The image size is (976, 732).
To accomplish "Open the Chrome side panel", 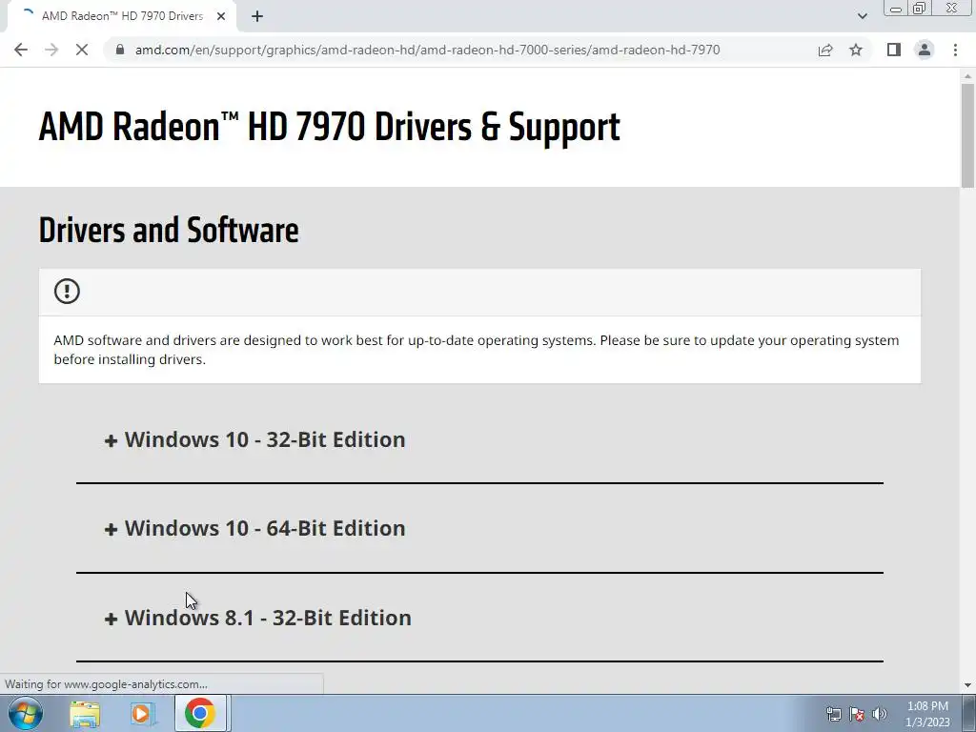I will point(894,50).
